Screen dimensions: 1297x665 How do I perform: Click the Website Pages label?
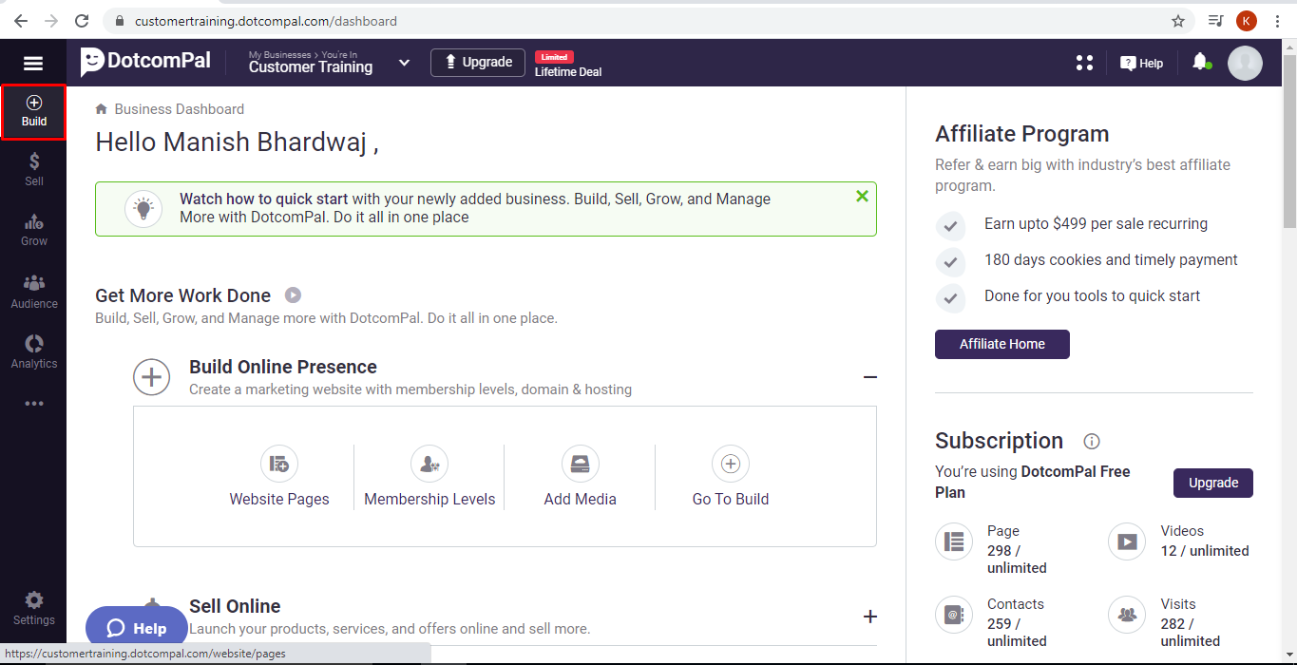(x=279, y=499)
